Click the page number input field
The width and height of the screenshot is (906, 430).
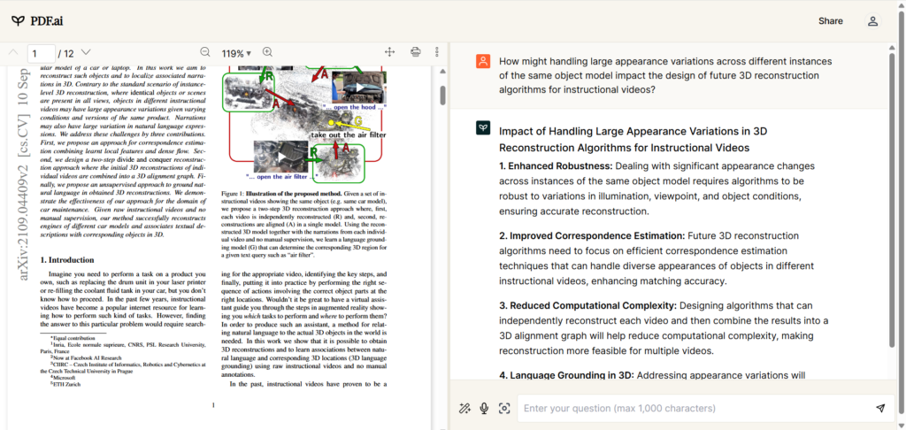click(41, 53)
